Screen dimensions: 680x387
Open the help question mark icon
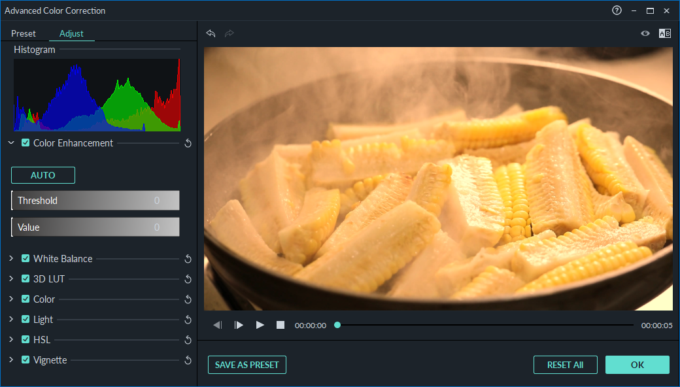click(617, 10)
